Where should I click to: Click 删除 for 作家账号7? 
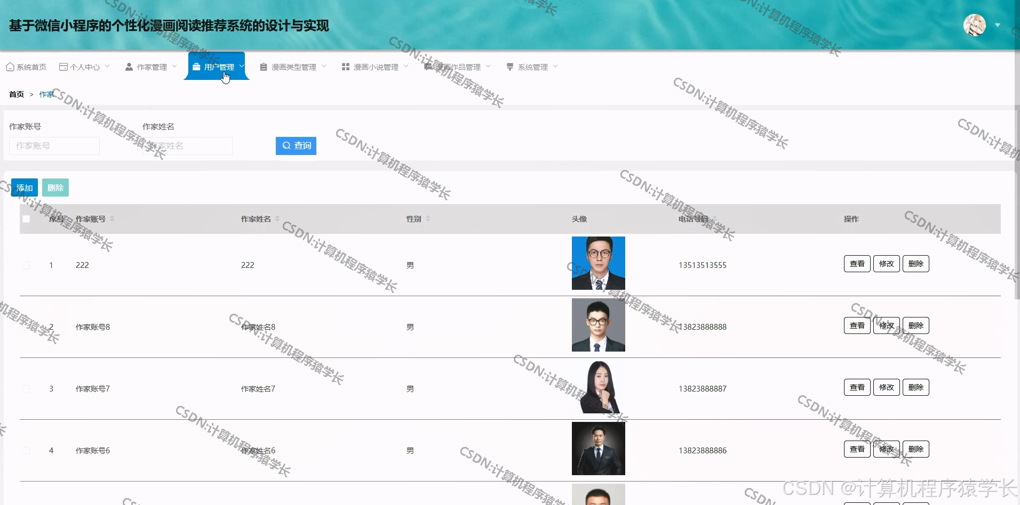[x=916, y=387]
